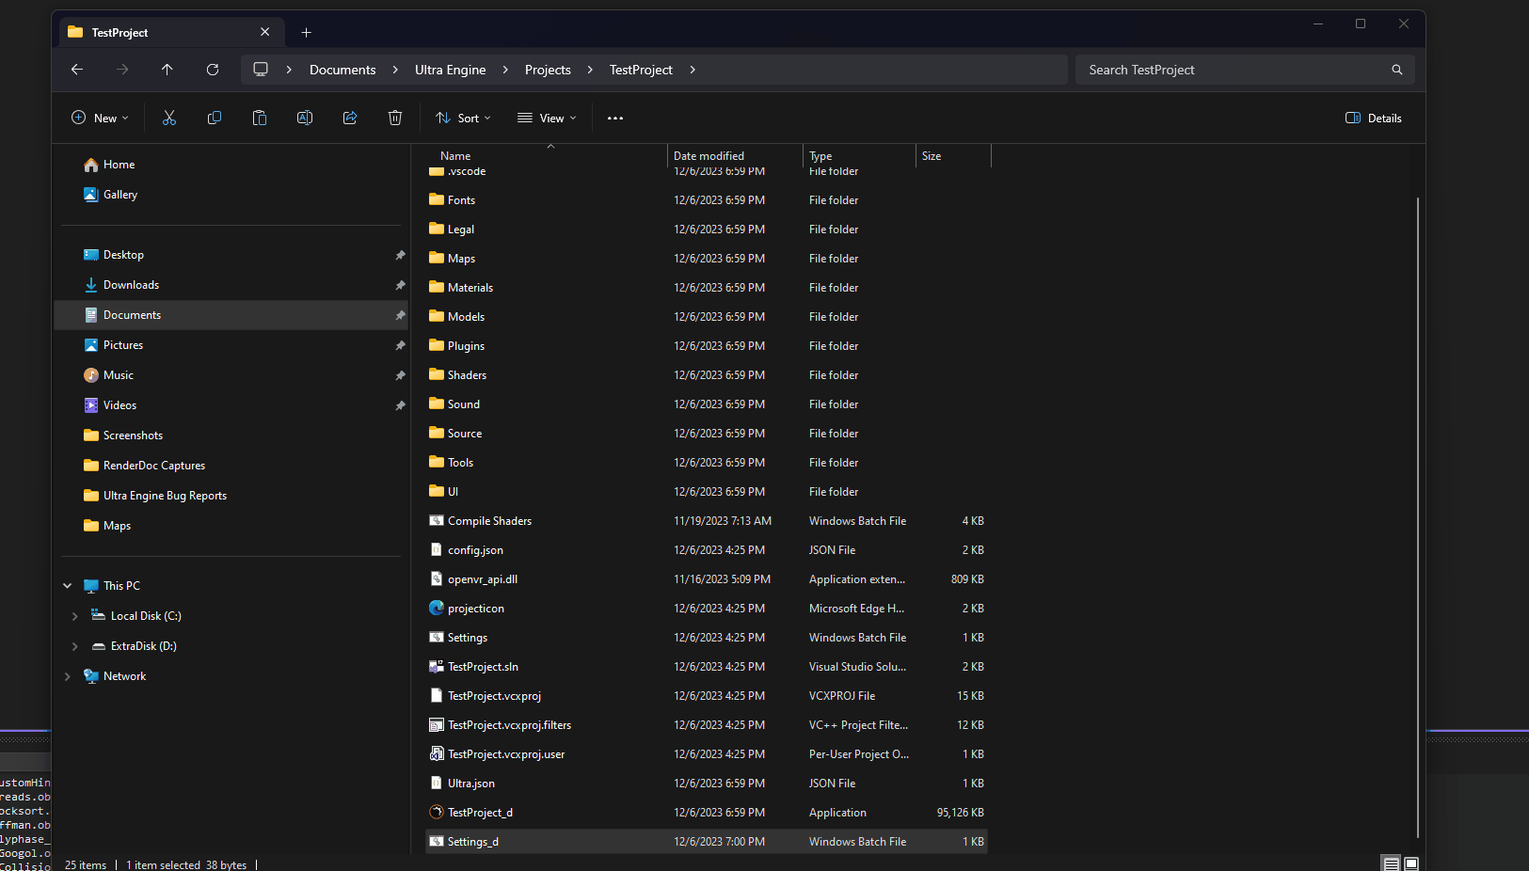Go back with the Back arrow
Screen dimensions: 1529x871
coord(76,69)
